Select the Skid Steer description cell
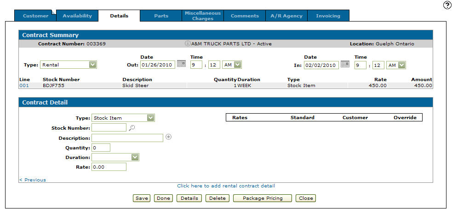Screen dimensions: 452x214 pos(136,85)
